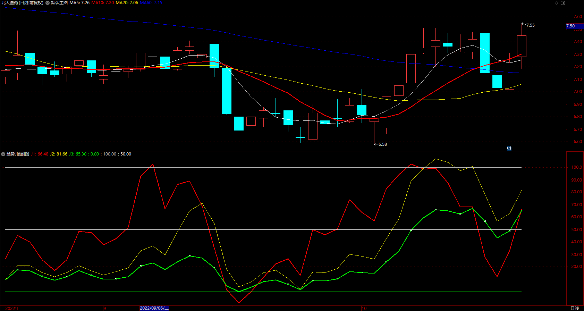
Task: Click the yellow MA20: 7.06 label
Action: point(127,3)
